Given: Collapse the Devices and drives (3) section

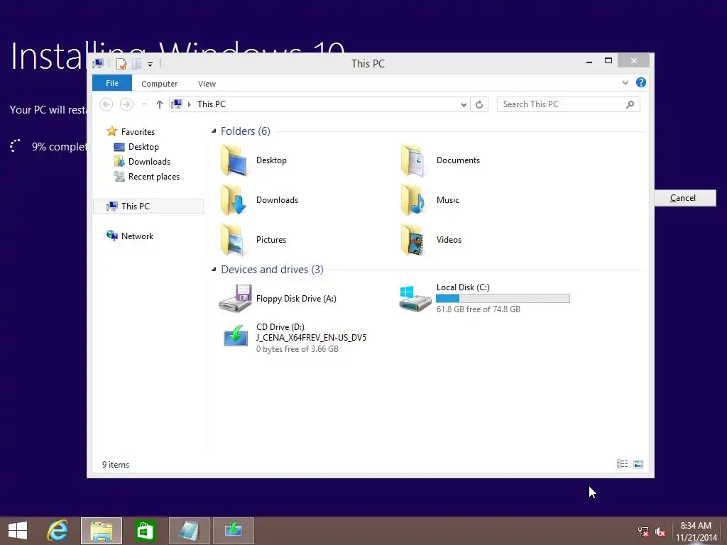Looking at the screenshot, I should 214,269.
